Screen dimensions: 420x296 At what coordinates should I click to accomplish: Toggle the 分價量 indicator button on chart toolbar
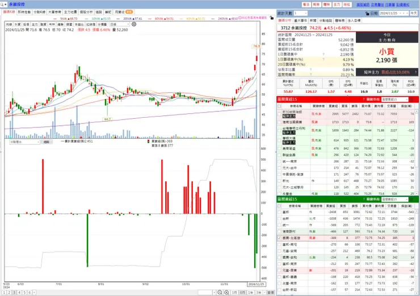[102, 24]
